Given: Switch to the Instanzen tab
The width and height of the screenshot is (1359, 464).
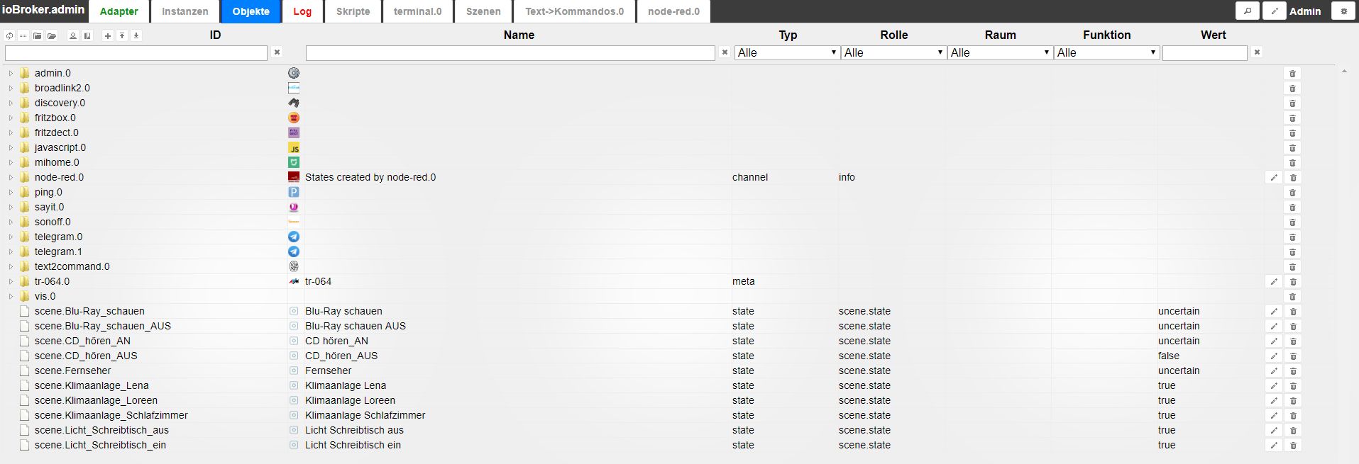Looking at the screenshot, I should tap(185, 11).
